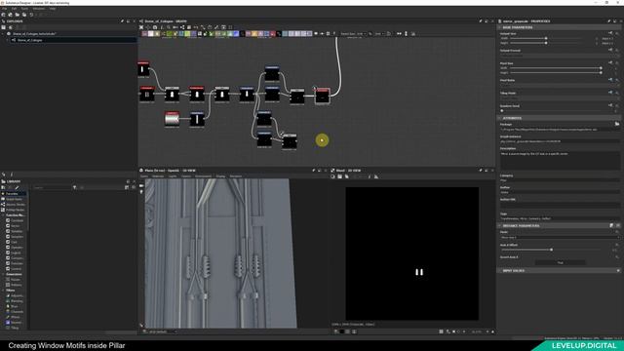Collapse the Base Parameters section

pyautogui.click(x=500, y=27)
